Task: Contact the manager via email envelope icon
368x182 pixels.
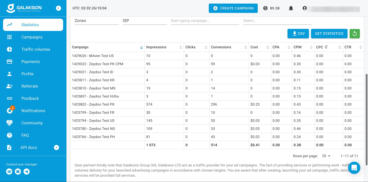Action: (18, 172)
